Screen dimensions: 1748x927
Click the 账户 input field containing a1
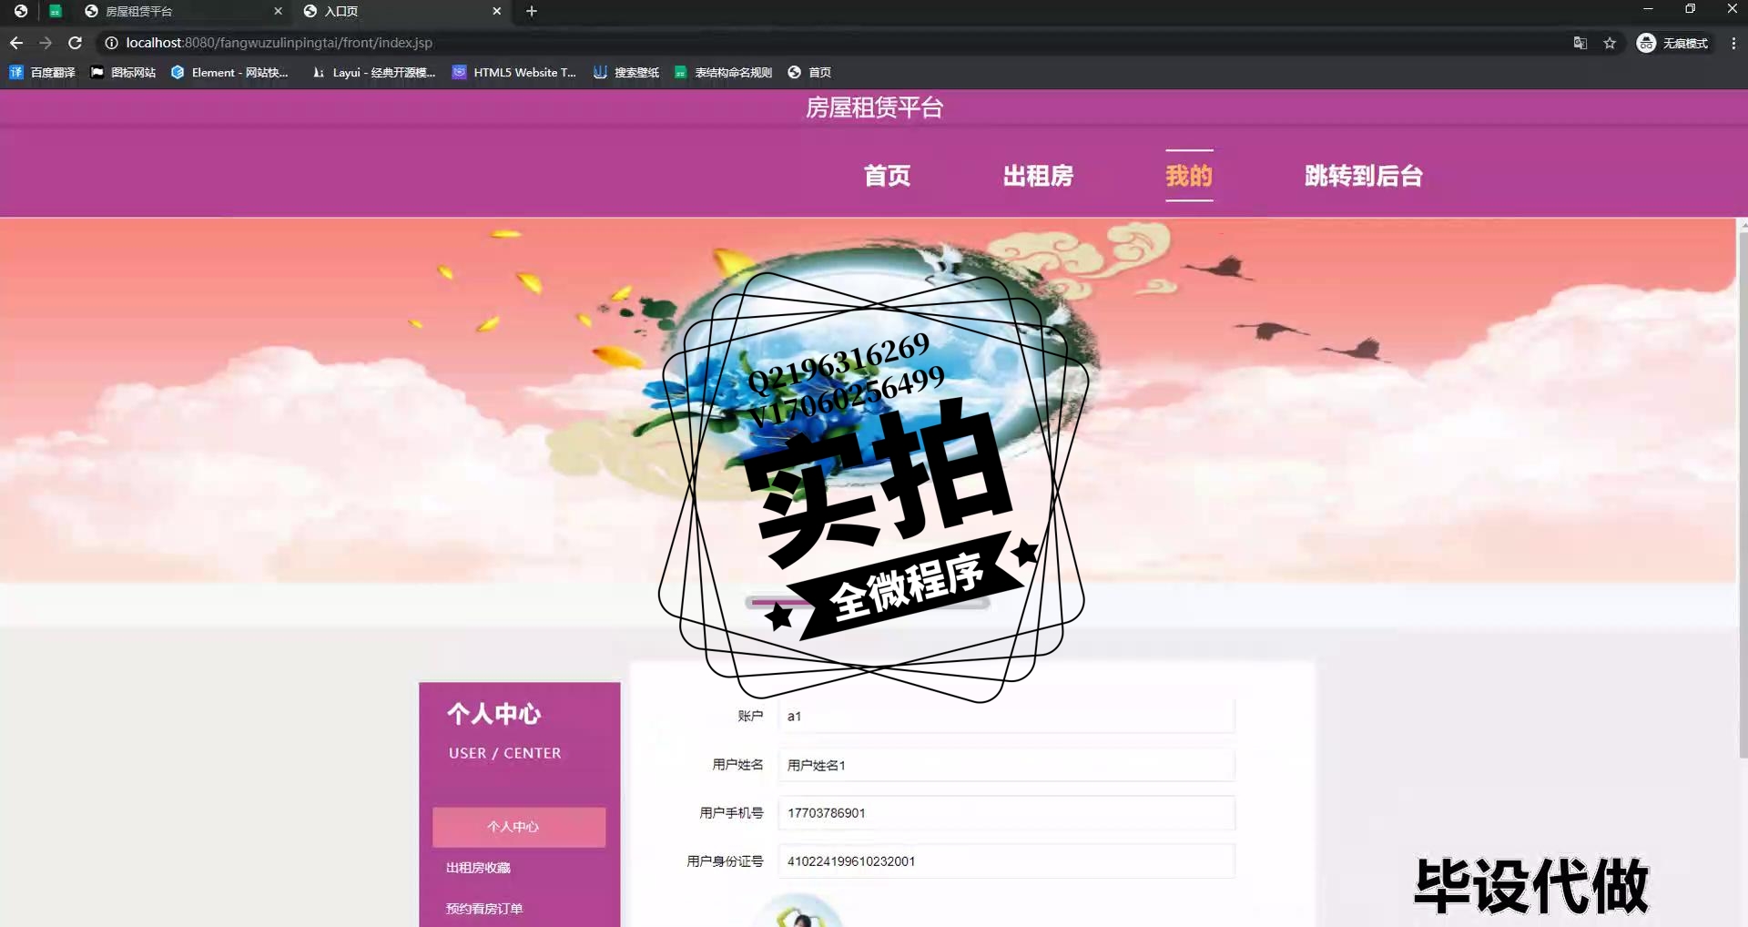click(1006, 717)
